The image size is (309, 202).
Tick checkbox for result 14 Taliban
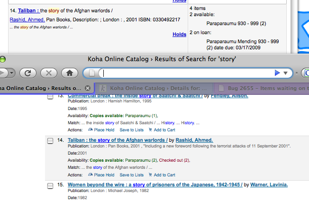[50, 141]
